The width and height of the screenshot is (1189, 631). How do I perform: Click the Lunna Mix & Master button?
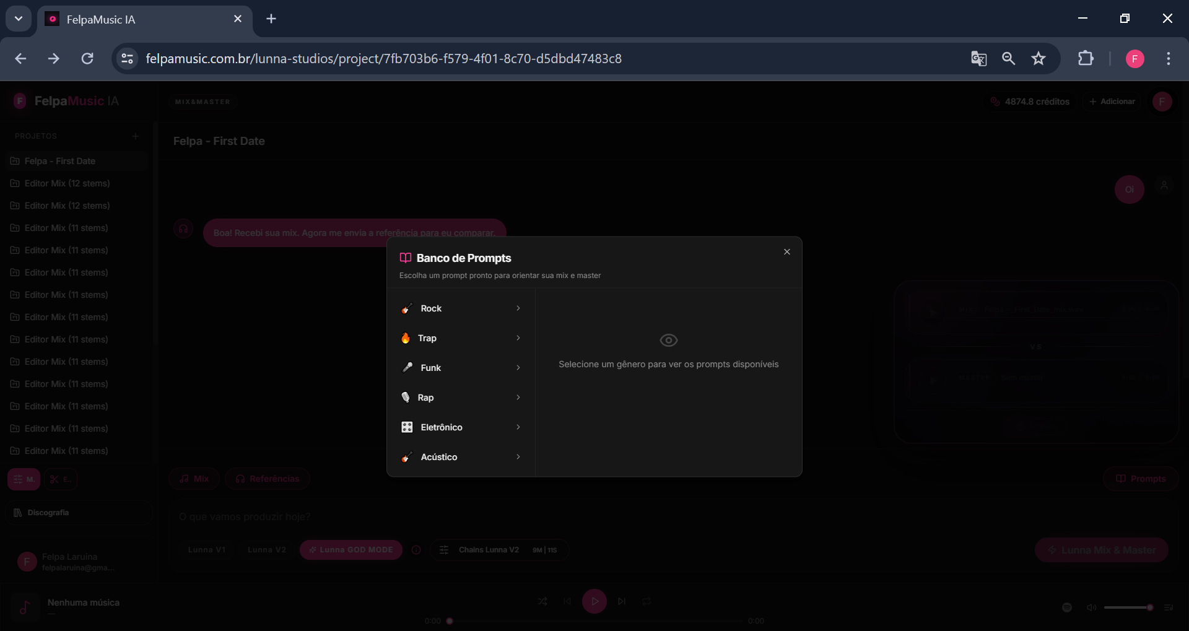coord(1101,550)
